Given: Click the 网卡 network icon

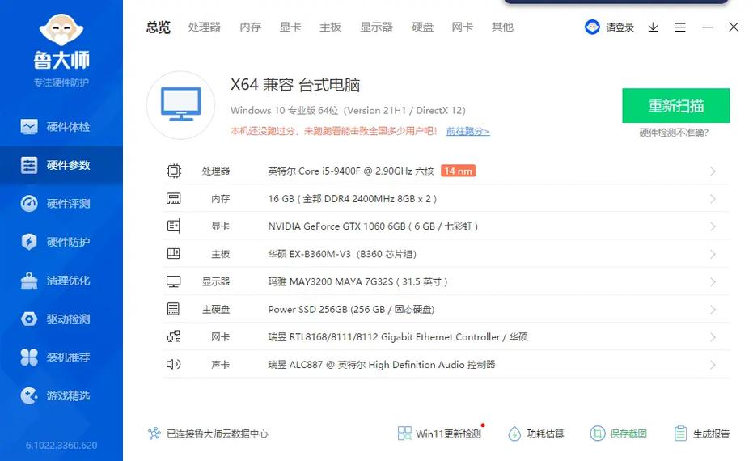Looking at the screenshot, I should [173, 336].
